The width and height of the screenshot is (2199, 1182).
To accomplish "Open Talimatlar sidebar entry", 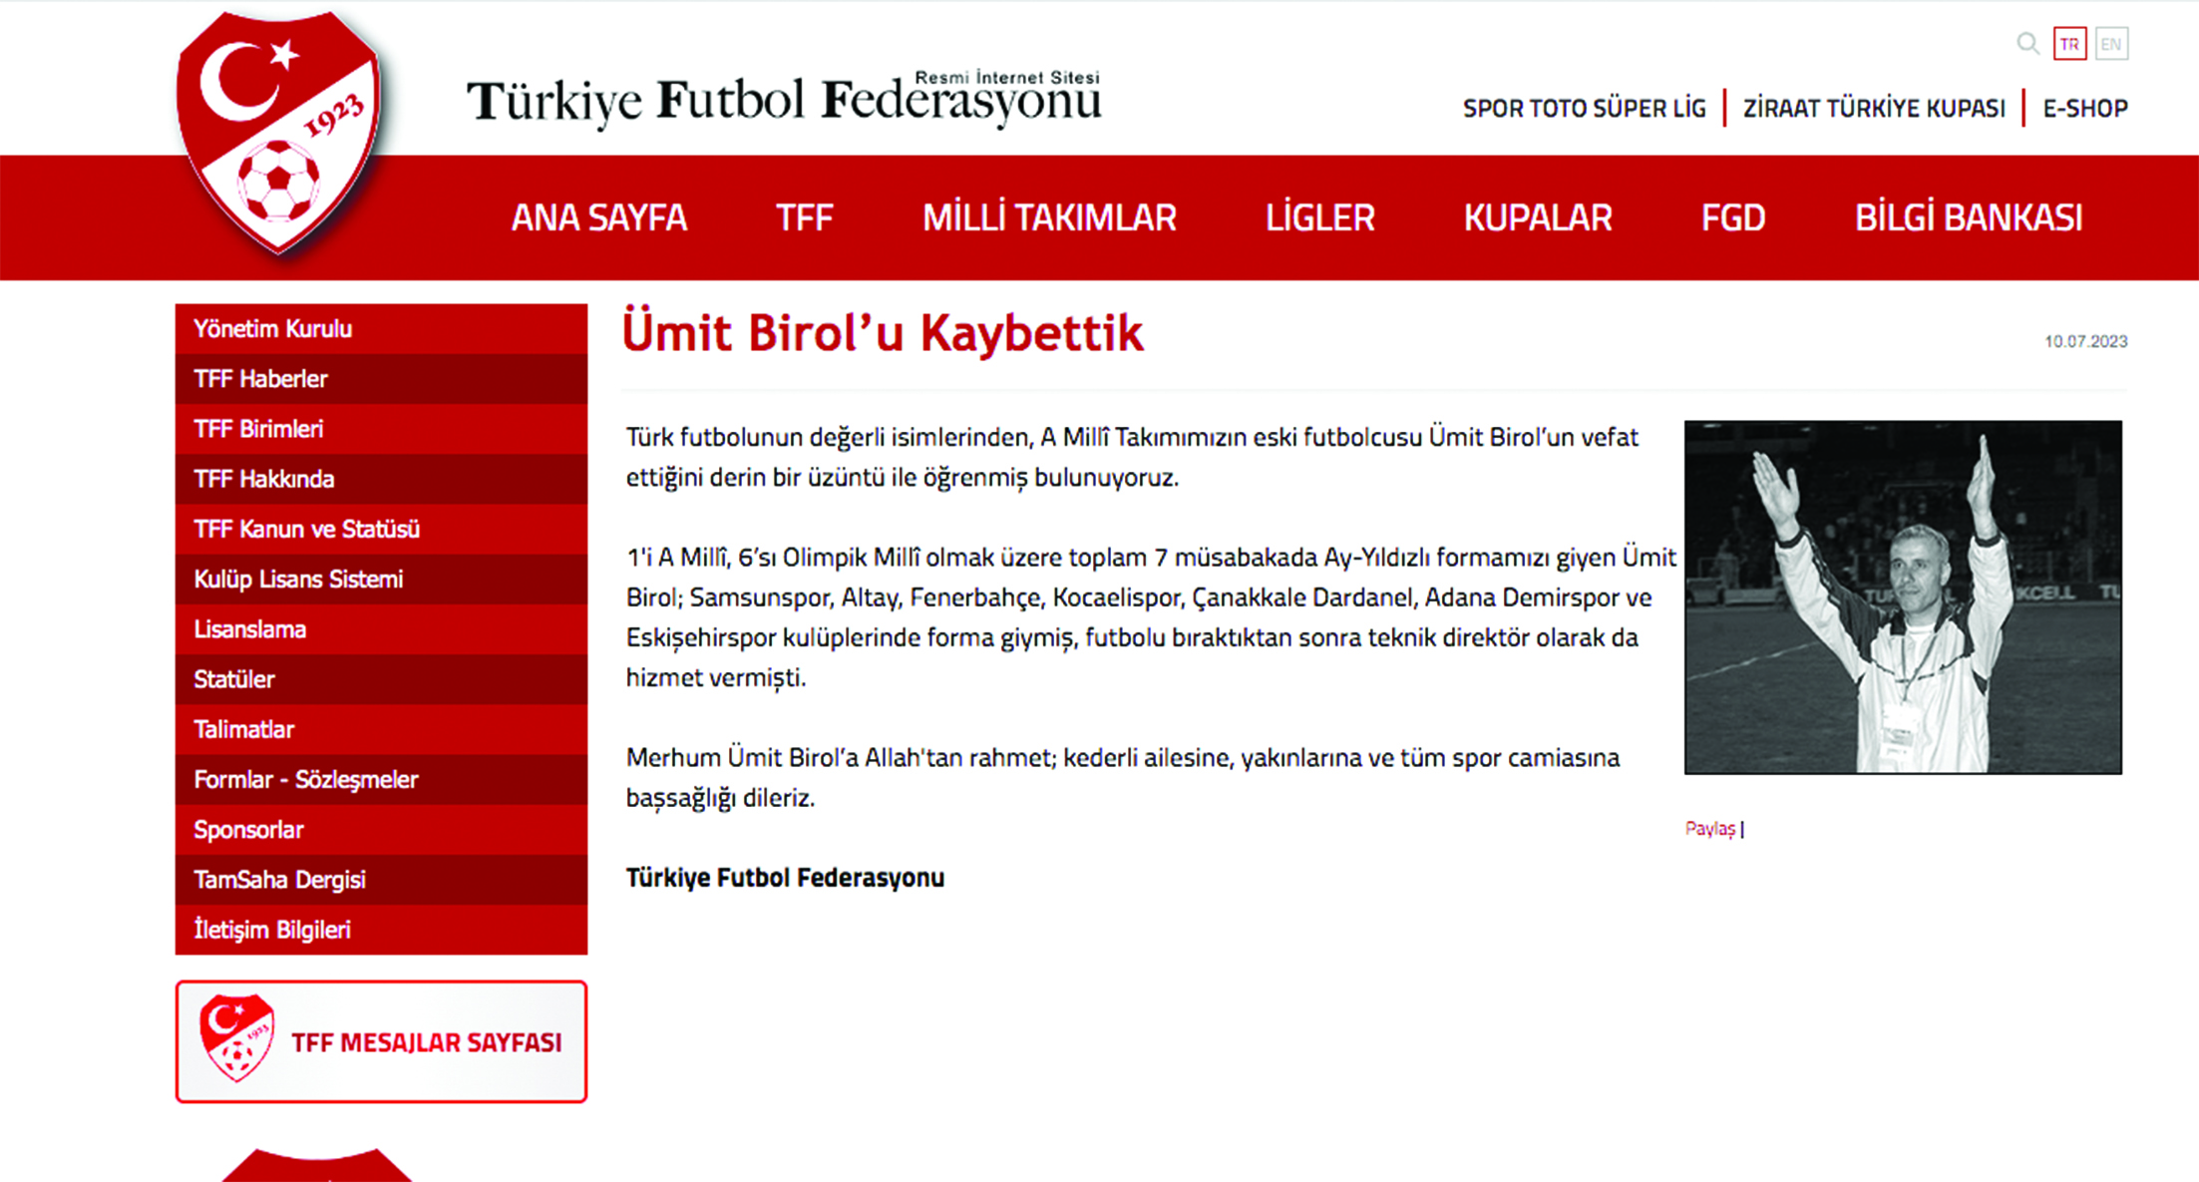I will [381, 729].
